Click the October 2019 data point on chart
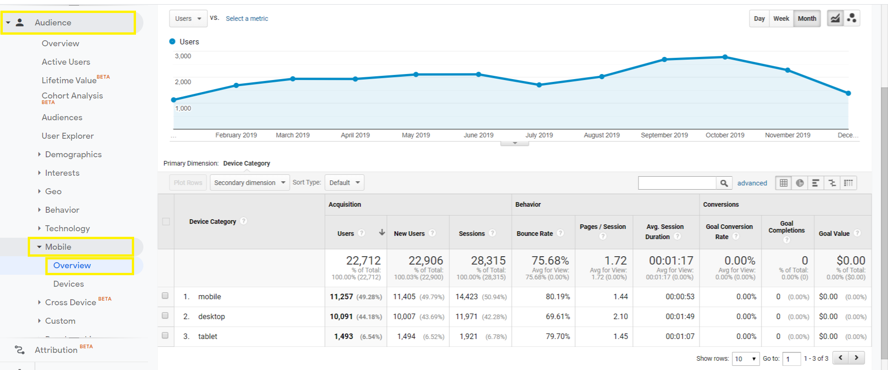The image size is (888, 370). [725, 57]
